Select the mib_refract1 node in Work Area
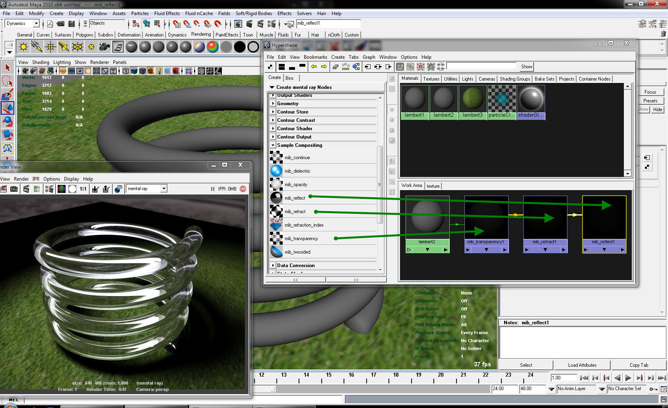The width and height of the screenshot is (668, 408). click(x=545, y=224)
